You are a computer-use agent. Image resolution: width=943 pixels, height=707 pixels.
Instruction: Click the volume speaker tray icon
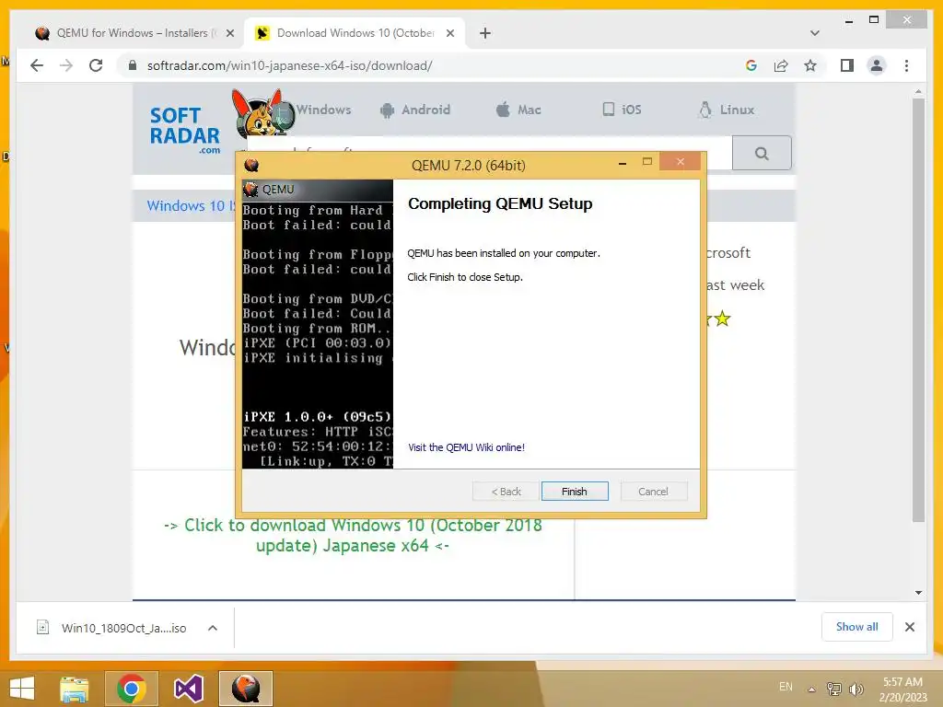pos(856,689)
